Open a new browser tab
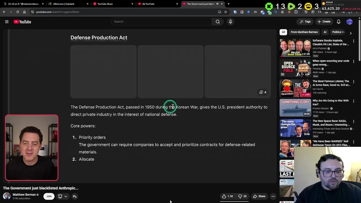Screen dimensions: 361x203 pyautogui.click(x=228, y=4)
